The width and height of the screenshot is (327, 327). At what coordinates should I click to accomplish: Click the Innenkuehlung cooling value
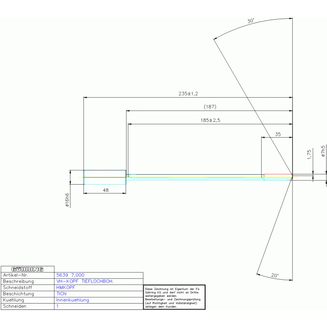pyautogui.click(x=72, y=300)
